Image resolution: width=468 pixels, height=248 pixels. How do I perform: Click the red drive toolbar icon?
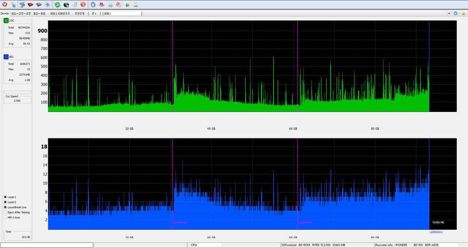30,4
